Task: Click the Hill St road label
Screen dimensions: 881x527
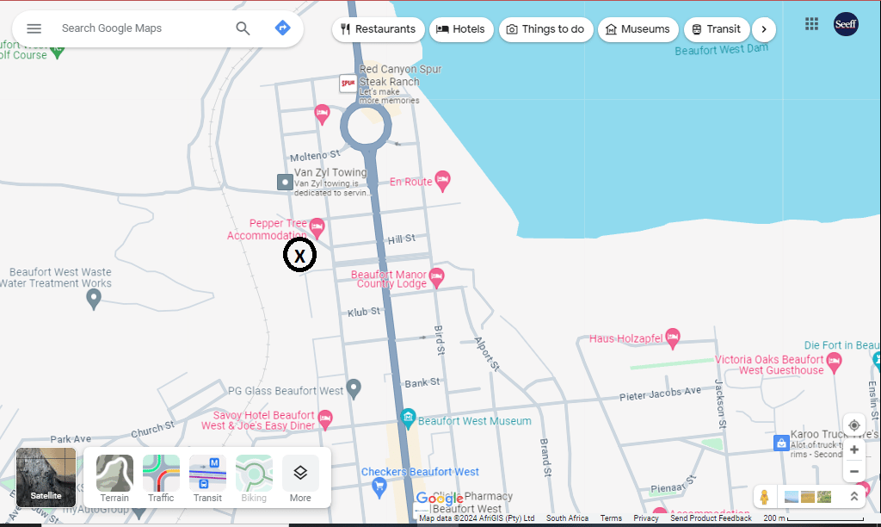Action: [x=402, y=239]
